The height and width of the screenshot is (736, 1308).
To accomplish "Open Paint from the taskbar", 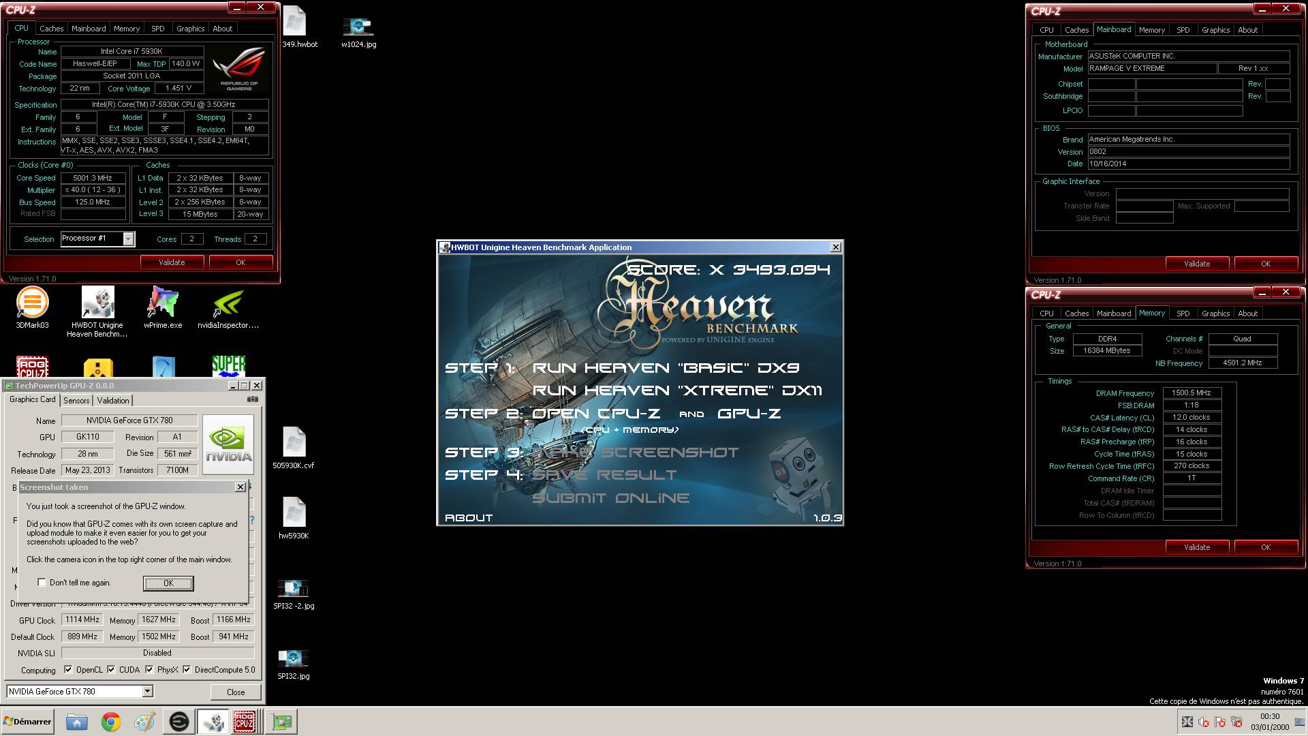I will pos(144,722).
